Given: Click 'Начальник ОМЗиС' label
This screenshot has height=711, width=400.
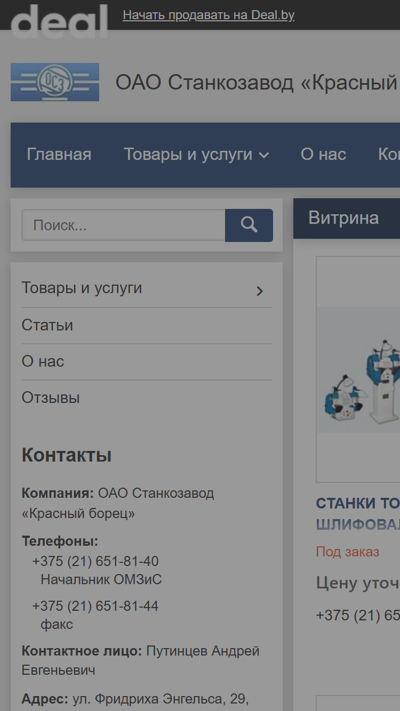Looking at the screenshot, I should [101, 580].
